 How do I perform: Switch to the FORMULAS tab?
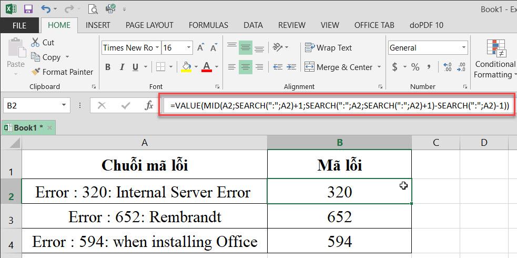tap(208, 25)
